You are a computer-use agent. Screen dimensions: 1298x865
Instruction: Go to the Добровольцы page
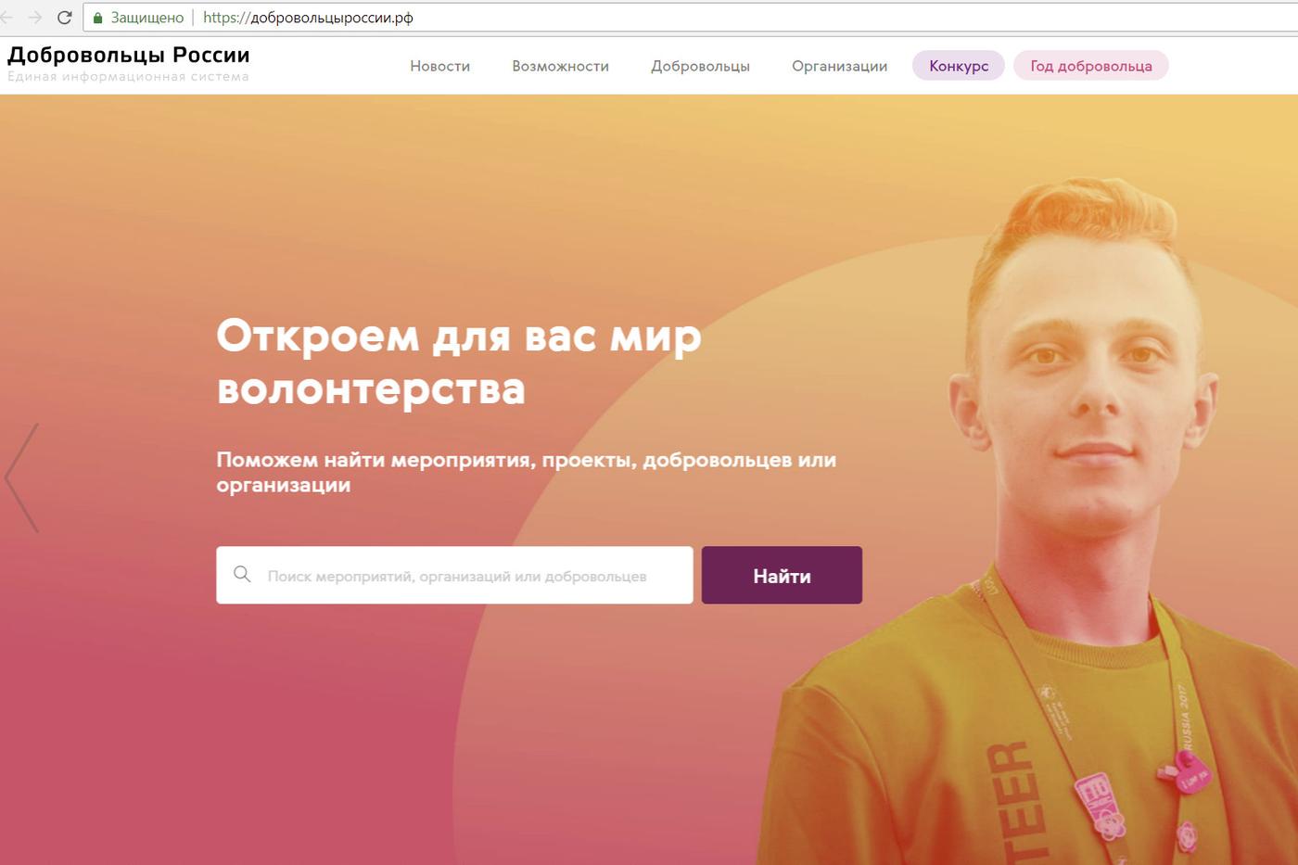click(700, 66)
